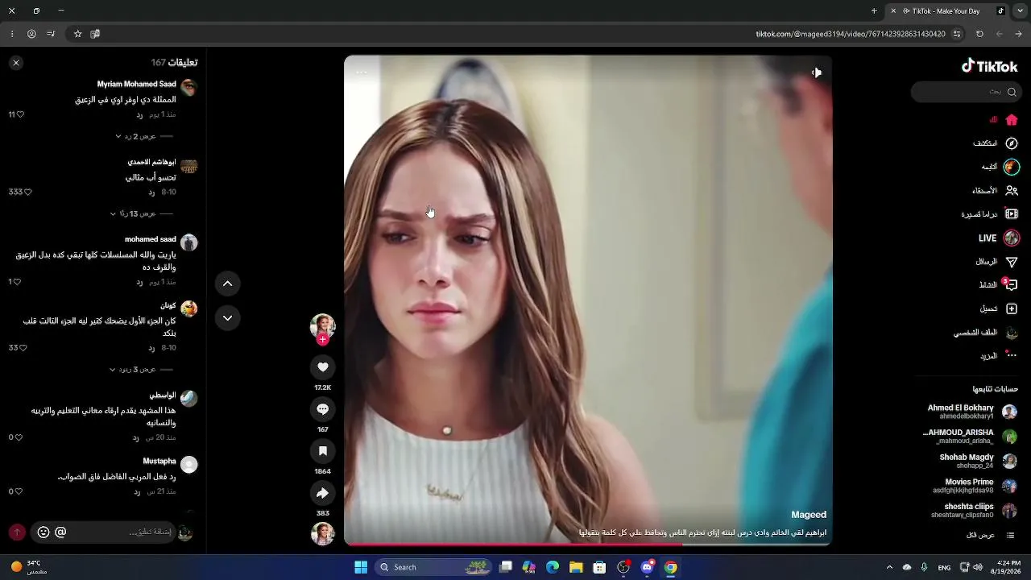
Task: Click the Windows taskbar Search box
Action: tap(435, 567)
